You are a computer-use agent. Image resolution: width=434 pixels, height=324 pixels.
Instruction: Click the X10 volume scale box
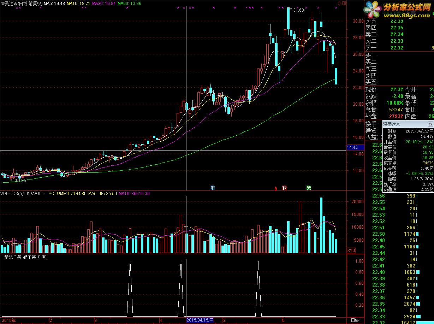pos(351,250)
